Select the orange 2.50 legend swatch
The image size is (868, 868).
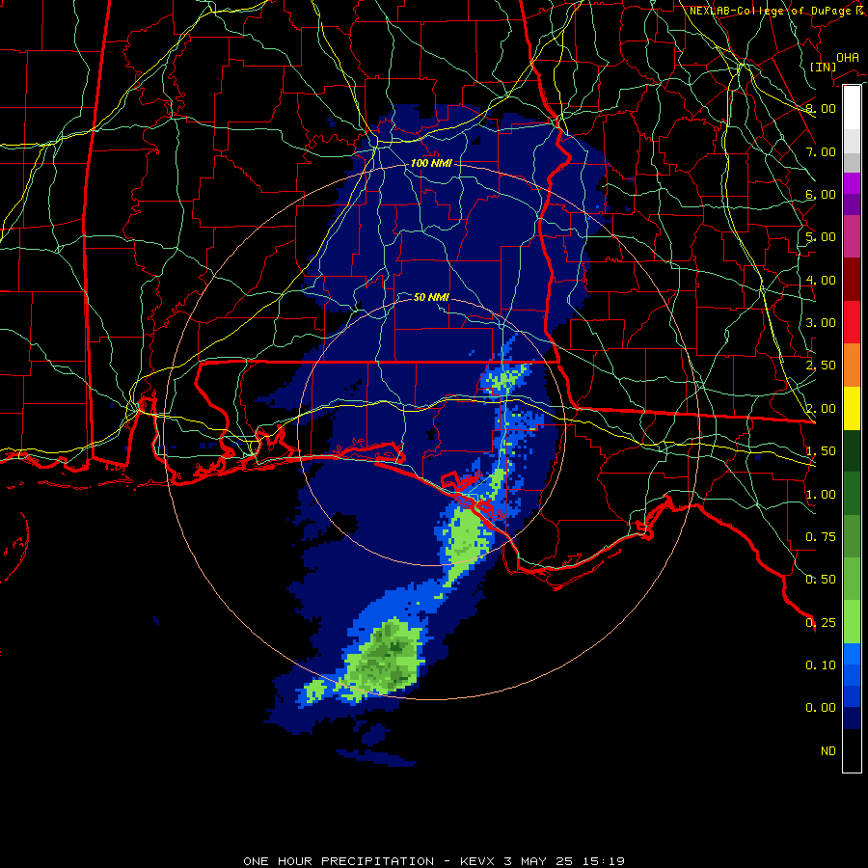tap(852, 366)
